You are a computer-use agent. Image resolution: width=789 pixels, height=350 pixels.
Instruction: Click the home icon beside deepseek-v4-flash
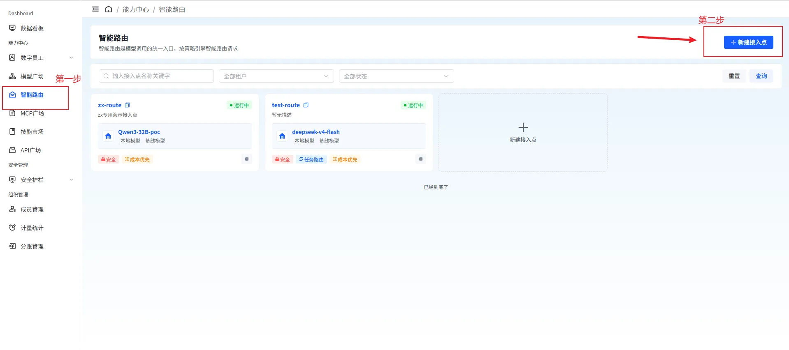click(x=282, y=136)
